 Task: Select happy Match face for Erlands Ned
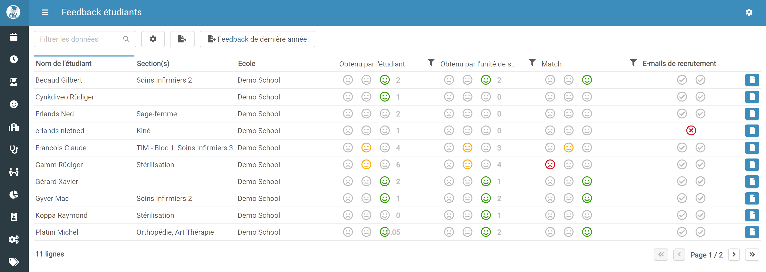tap(587, 114)
